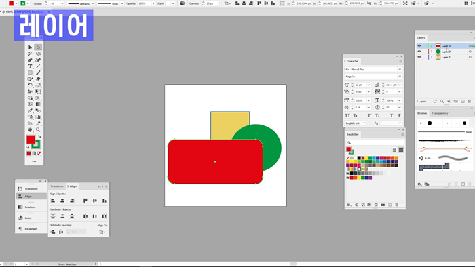The image size is (475, 267).
Task: Switch to Transform tab
Action: pos(57,186)
